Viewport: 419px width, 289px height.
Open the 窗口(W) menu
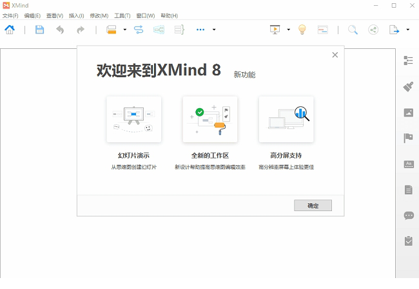[x=146, y=15]
